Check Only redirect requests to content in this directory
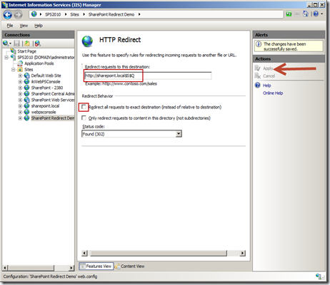Image resolution: width=330 pixels, height=285 pixels. pos(84,118)
